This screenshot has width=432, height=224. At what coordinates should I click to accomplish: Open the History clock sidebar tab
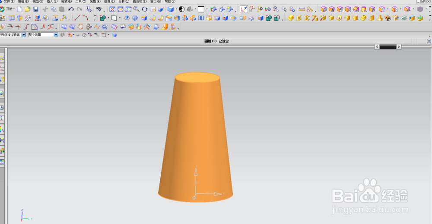(2, 107)
